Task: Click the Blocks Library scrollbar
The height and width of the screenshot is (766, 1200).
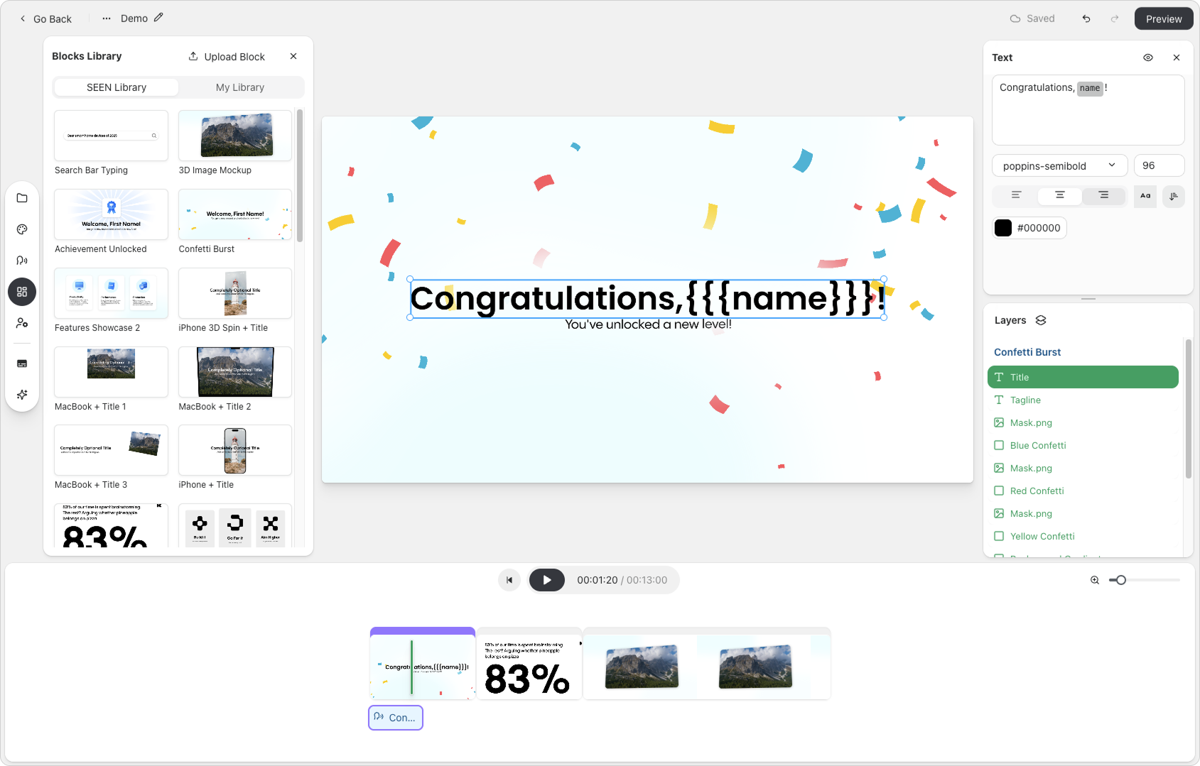Action: point(300,176)
